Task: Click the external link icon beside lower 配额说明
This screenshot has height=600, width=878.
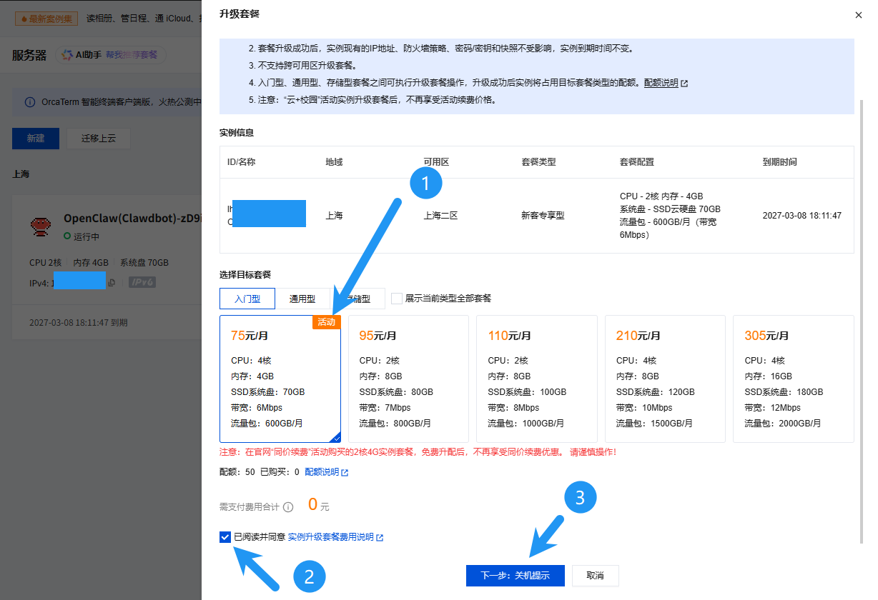Action: pyautogui.click(x=345, y=472)
